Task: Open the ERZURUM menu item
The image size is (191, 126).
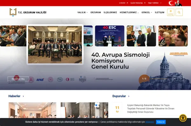Action: click(x=95, y=12)
